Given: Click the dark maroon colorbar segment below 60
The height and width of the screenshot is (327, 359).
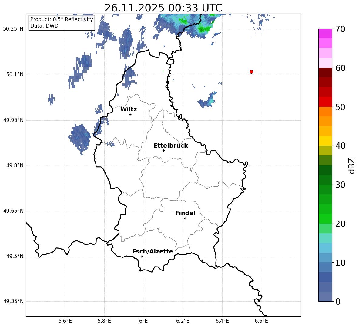Looking at the screenshot, I should tap(325, 73).
